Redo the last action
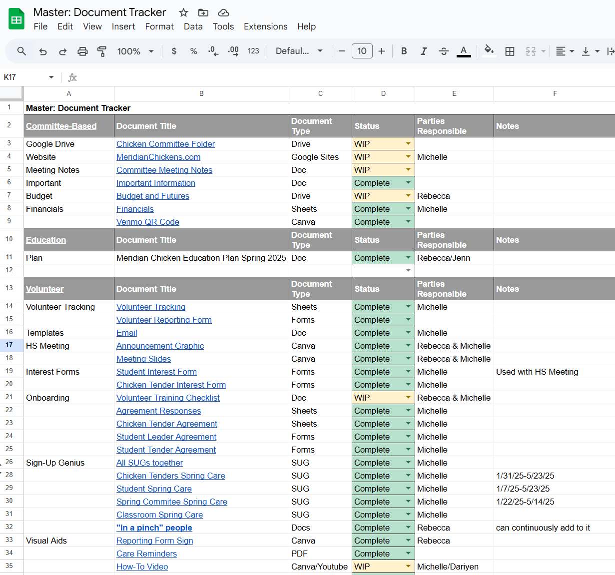Image resolution: width=615 pixels, height=575 pixels. coord(62,51)
